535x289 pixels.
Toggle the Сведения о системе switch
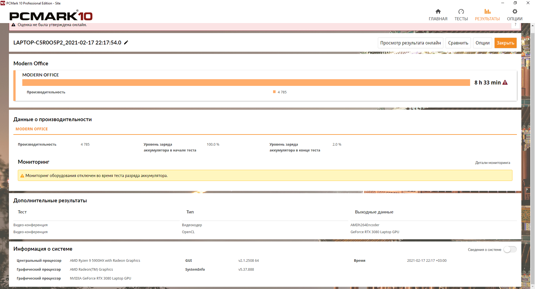(510, 250)
